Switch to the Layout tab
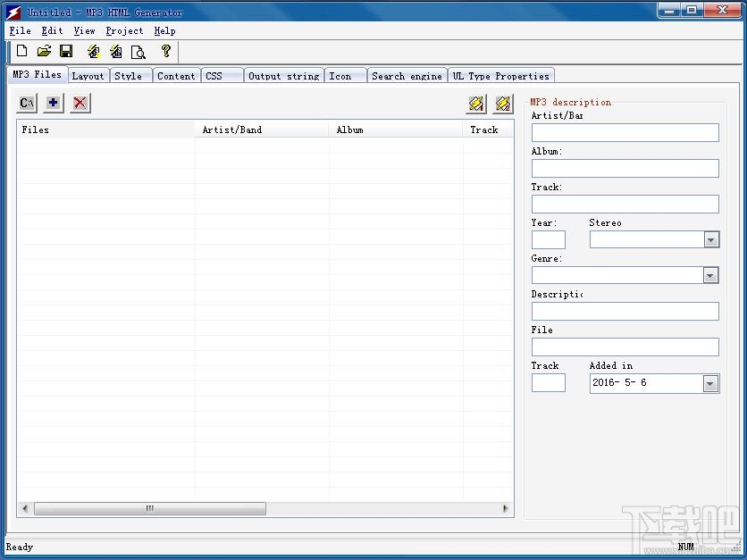The width and height of the screenshot is (747, 560). coord(88,76)
